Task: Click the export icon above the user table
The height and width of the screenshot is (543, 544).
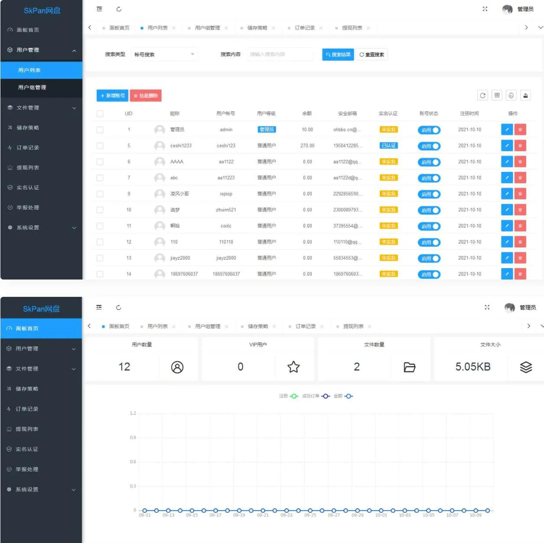Action: tap(525, 95)
